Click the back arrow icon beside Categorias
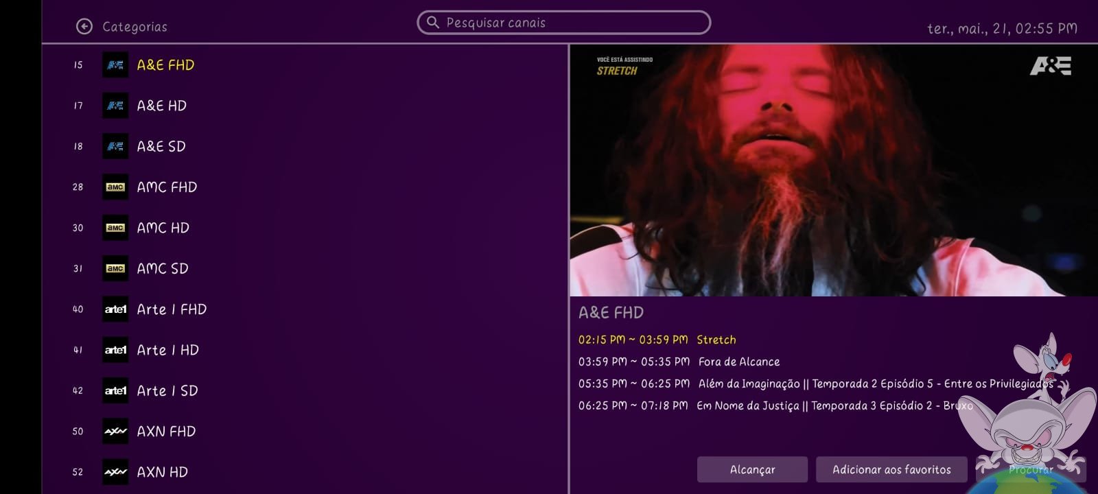This screenshot has height=494, width=1098. [84, 27]
